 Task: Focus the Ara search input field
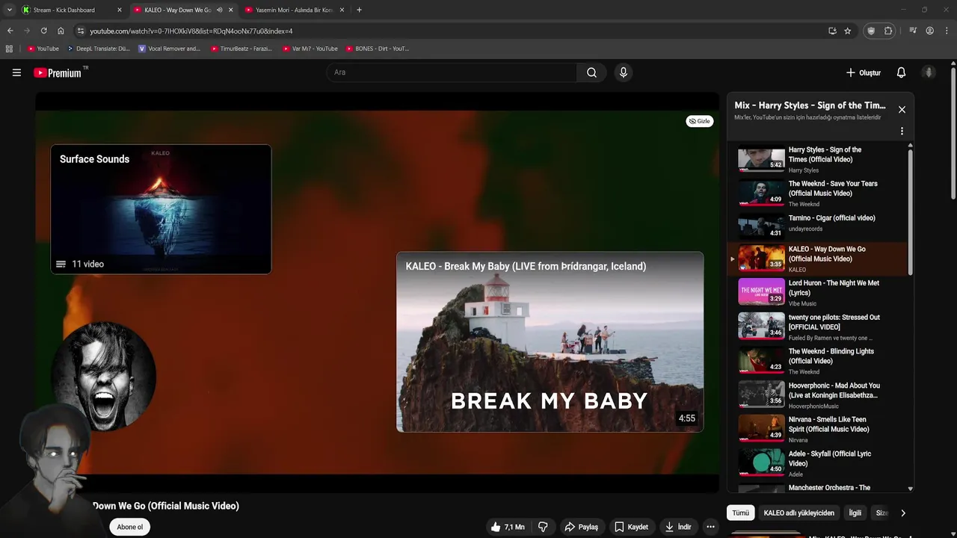tap(452, 72)
